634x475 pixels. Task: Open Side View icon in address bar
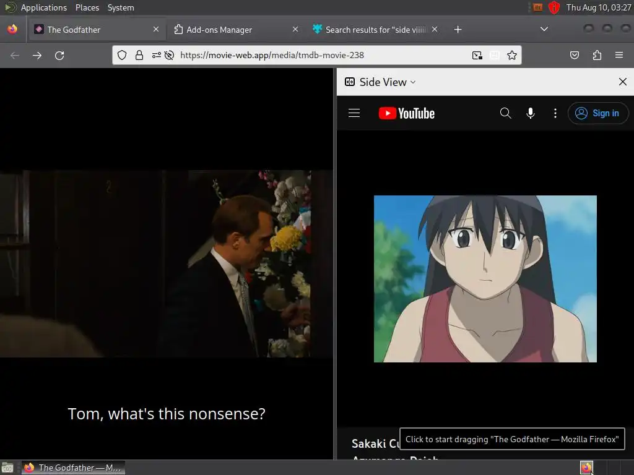tap(477, 55)
